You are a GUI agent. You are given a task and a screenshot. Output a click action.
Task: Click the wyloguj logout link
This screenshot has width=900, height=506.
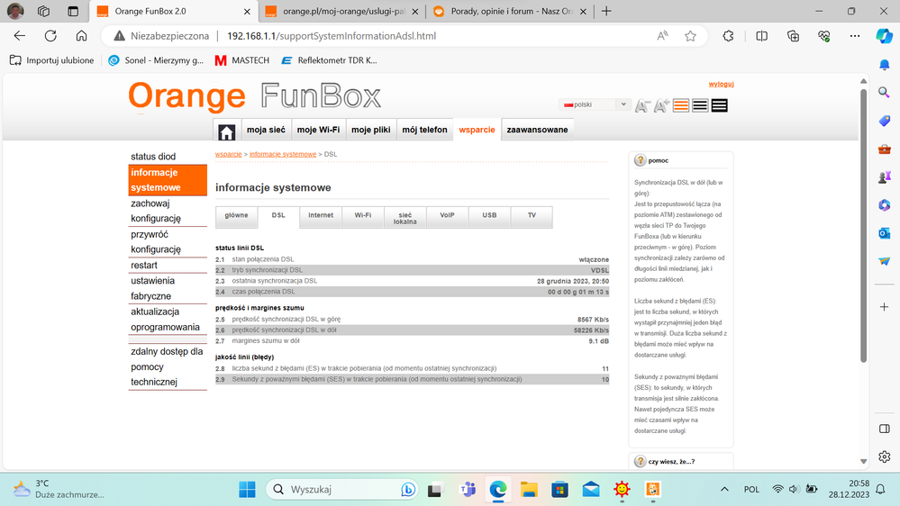721,84
